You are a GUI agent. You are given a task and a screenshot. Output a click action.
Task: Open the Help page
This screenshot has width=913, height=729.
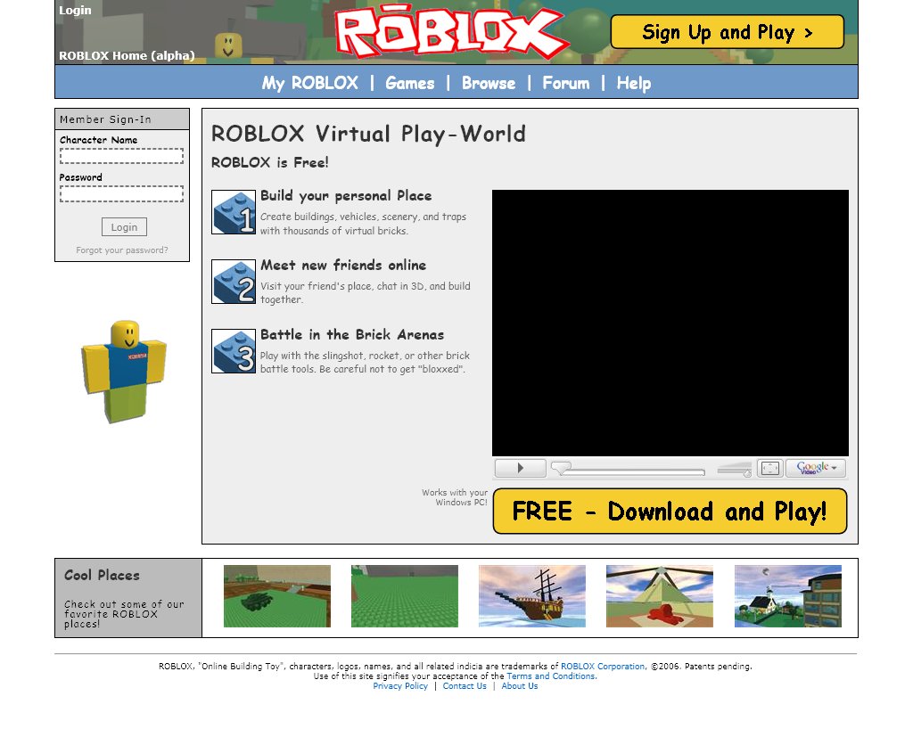pyautogui.click(x=634, y=83)
